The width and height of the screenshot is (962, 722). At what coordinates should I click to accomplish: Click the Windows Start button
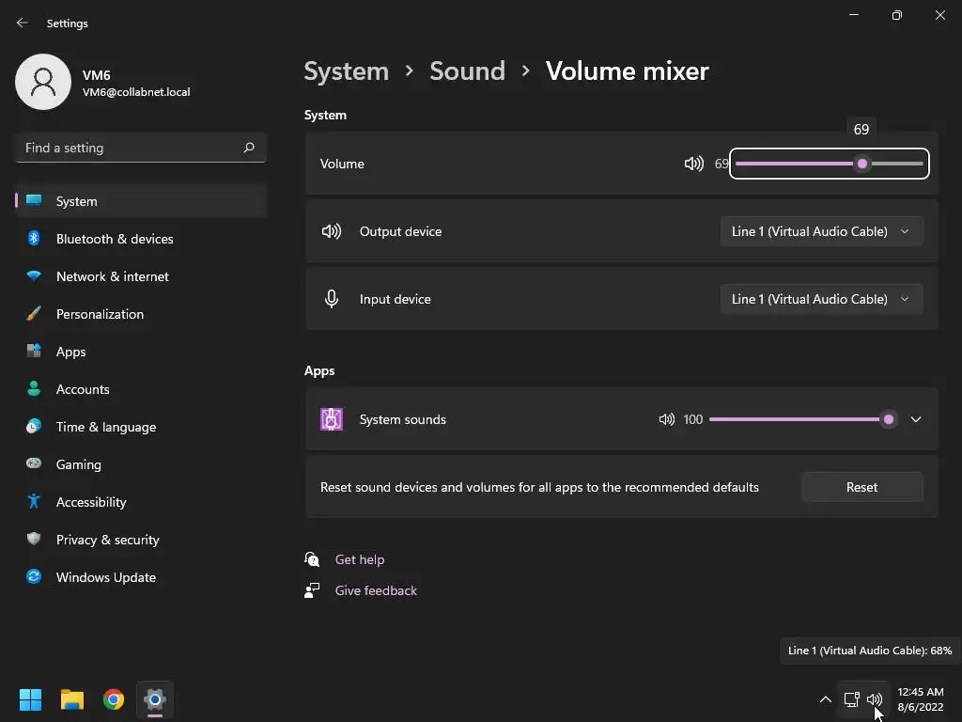[x=31, y=699]
